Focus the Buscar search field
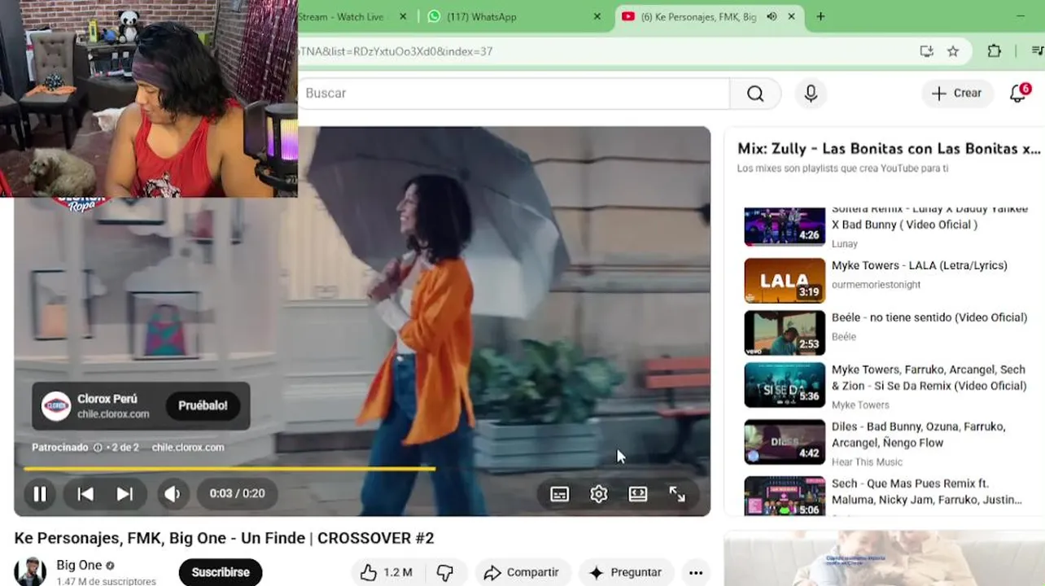The image size is (1045, 586). (x=513, y=94)
